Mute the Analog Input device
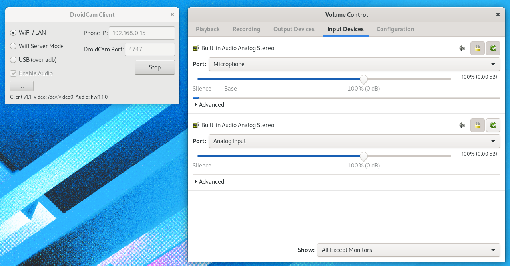The height and width of the screenshot is (266, 510). [x=462, y=125]
